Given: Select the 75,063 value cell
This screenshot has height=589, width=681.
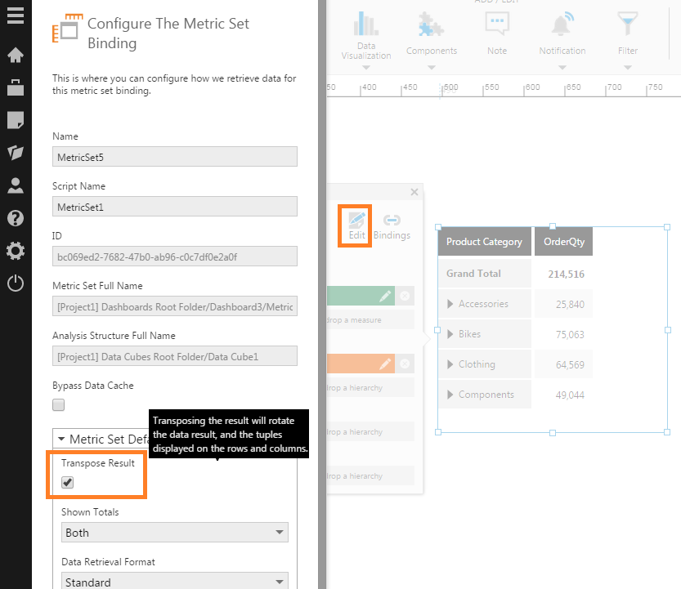Looking at the screenshot, I should pyautogui.click(x=570, y=335).
